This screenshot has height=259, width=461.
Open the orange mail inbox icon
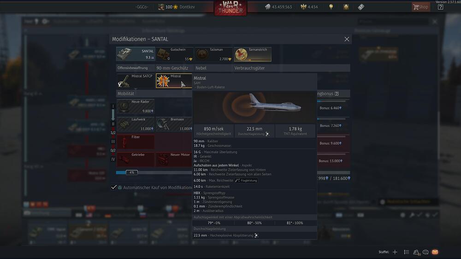435,252
